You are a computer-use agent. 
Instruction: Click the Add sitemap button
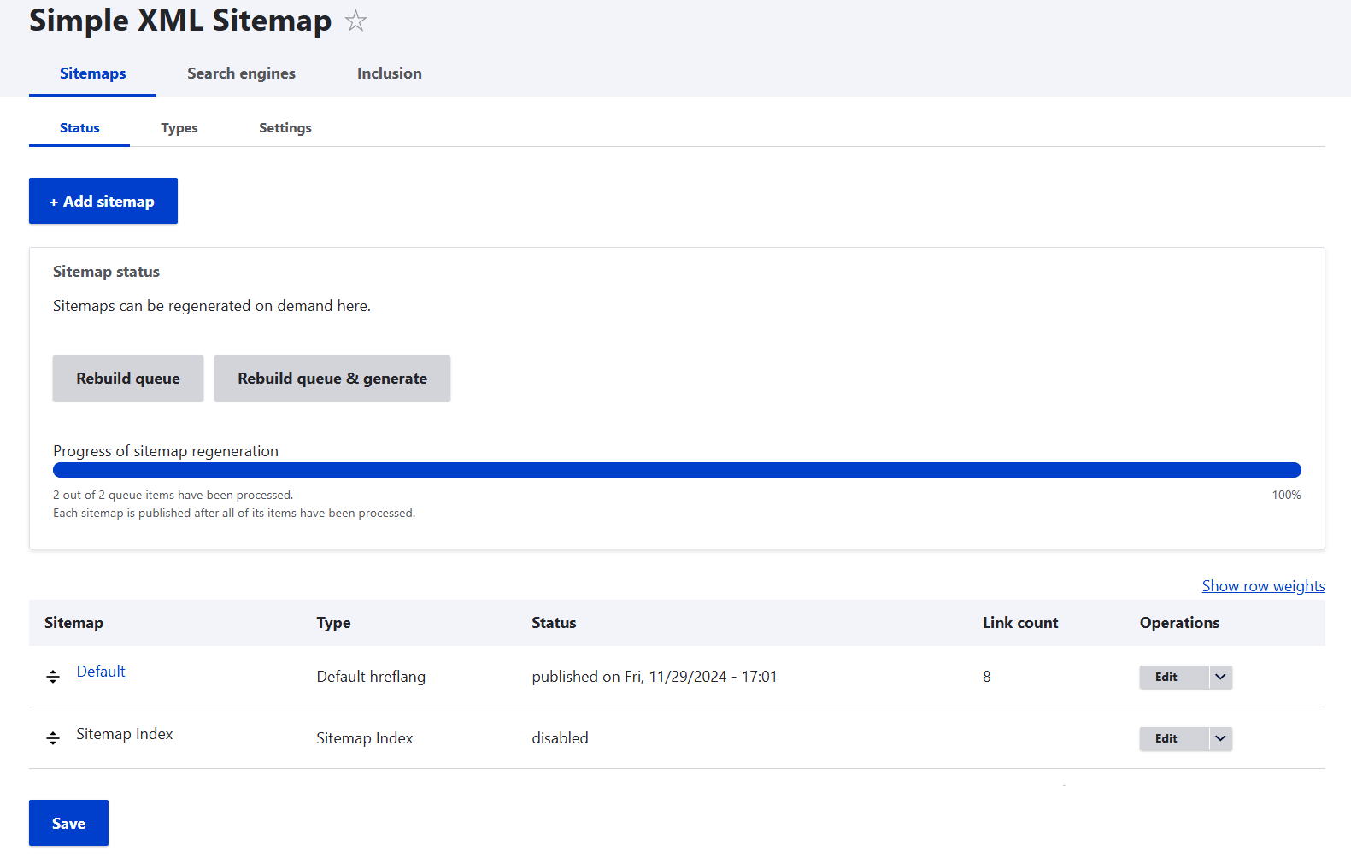pyautogui.click(x=103, y=201)
